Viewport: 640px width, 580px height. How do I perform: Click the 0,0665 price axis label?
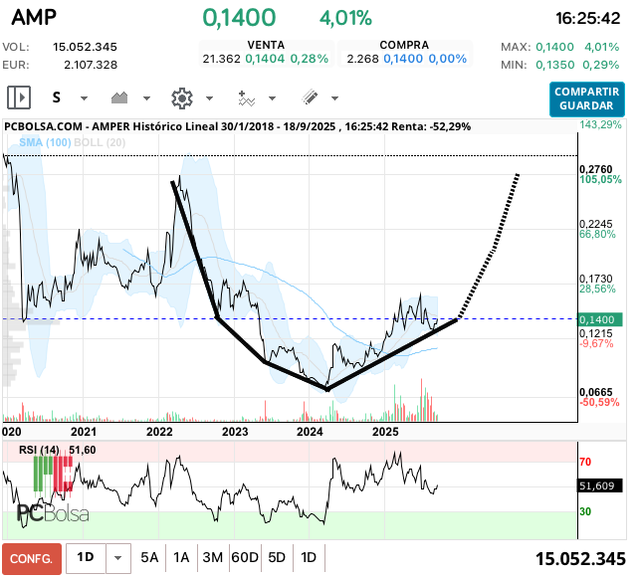[x=596, y=392]
